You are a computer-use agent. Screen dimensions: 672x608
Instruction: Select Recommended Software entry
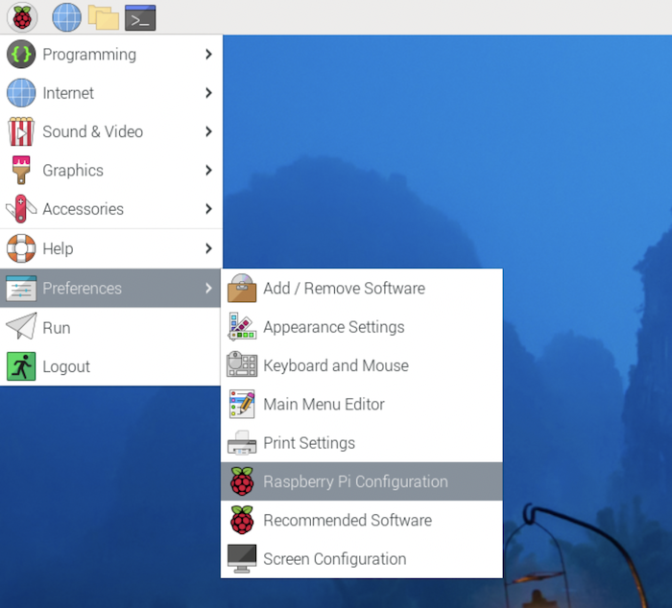click(362, 520)
